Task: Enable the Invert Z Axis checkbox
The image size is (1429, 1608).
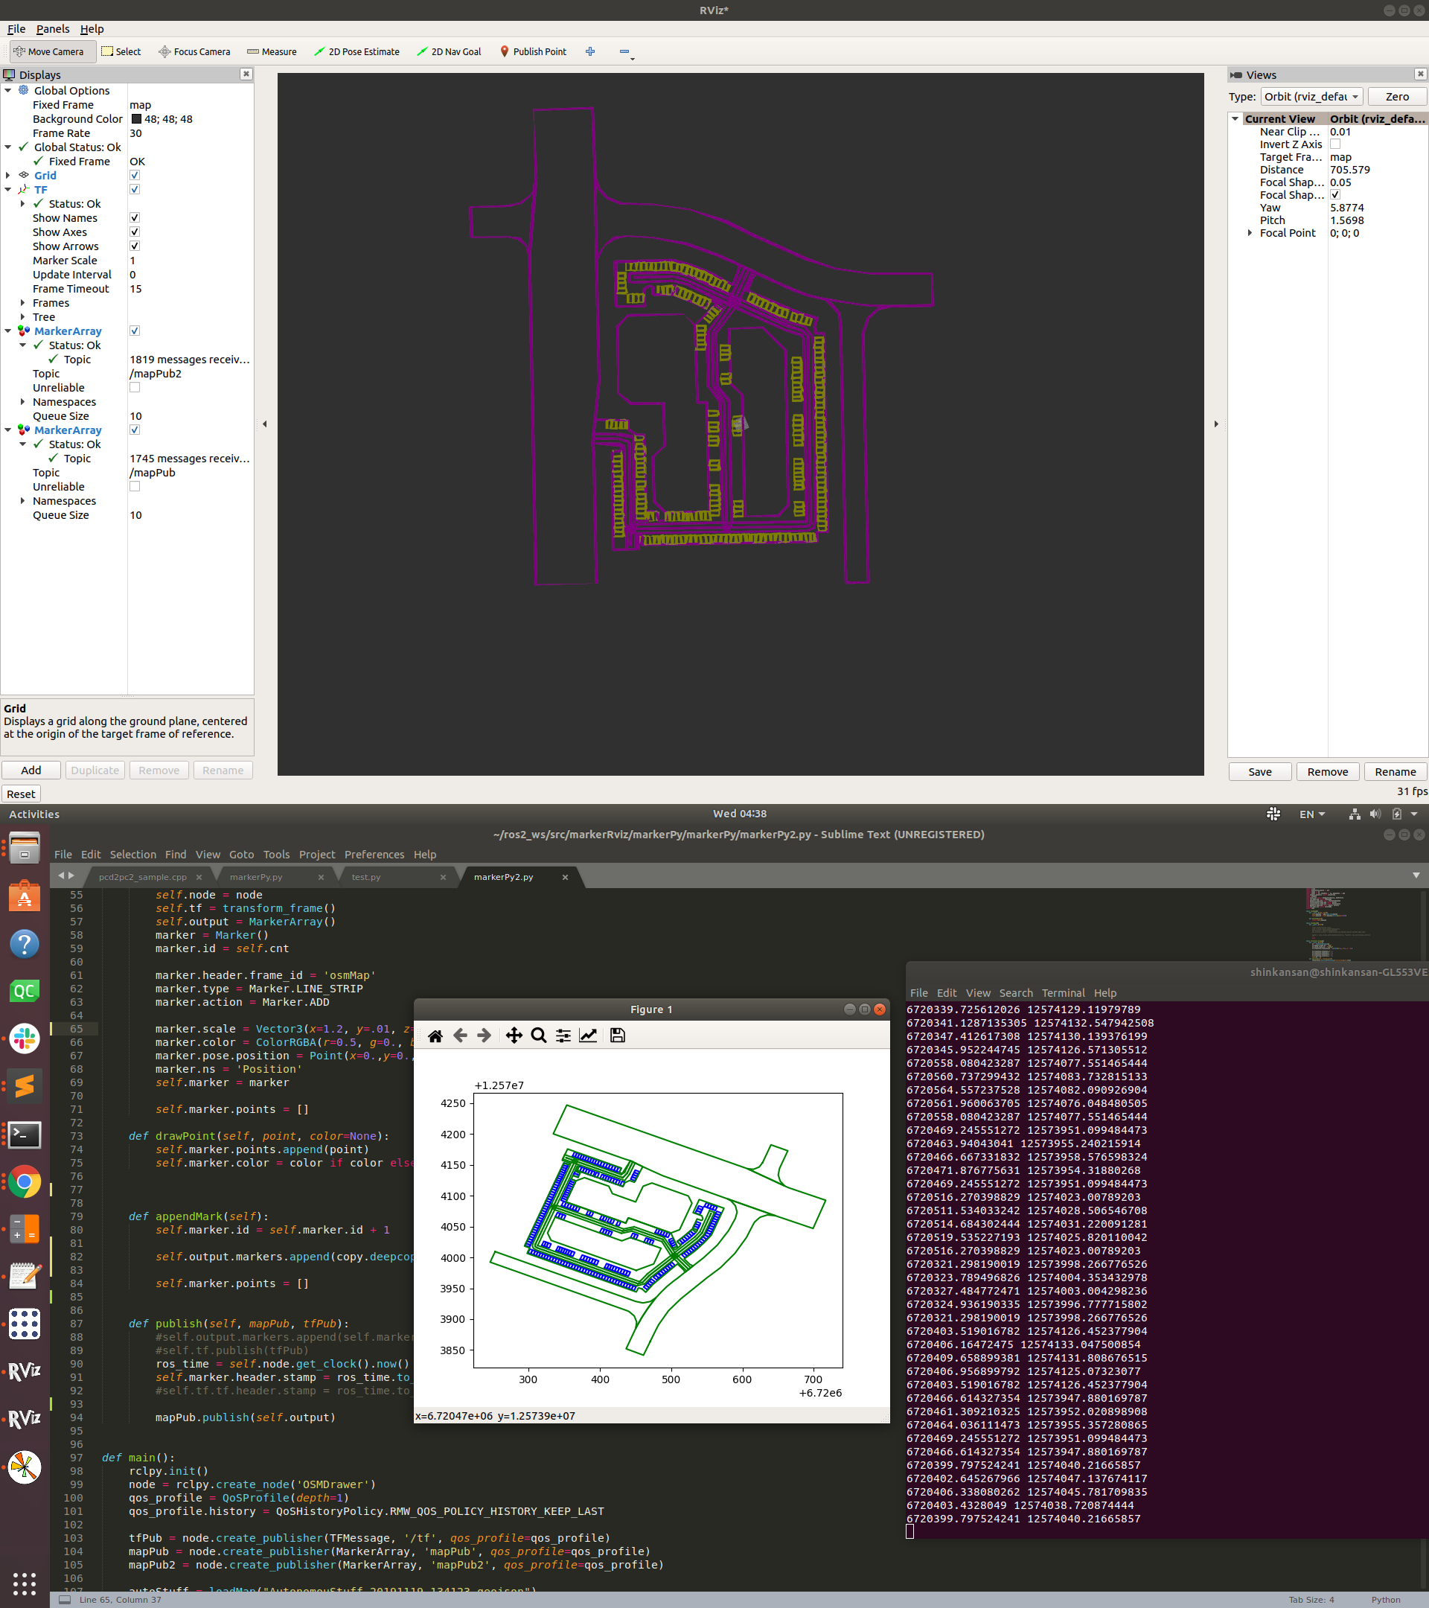Action: tap(1334, 144)
